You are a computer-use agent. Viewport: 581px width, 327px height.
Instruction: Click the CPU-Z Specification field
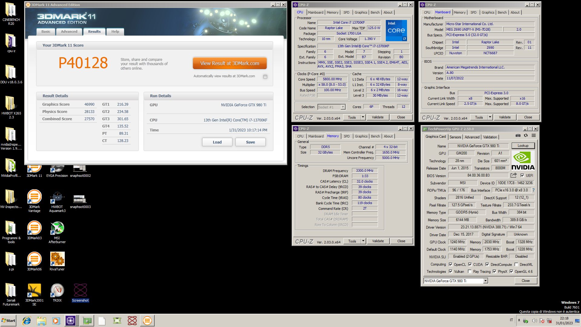(363, 46)
